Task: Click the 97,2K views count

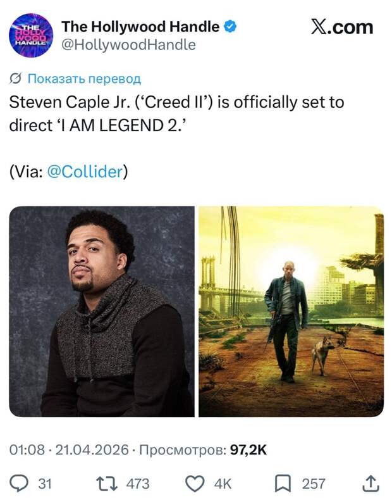Action: [x=248, y=449]
